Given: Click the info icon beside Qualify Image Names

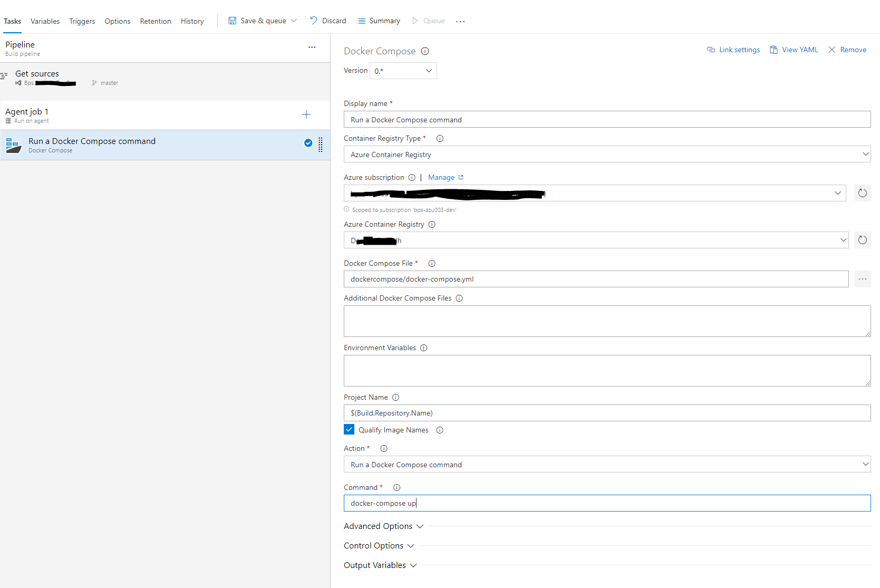Looking at the screenshot, I should (440, 430).
